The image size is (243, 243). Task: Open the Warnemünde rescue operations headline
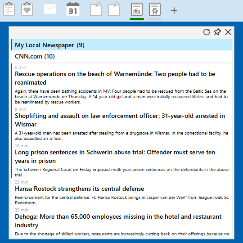(x=115, y=78)
